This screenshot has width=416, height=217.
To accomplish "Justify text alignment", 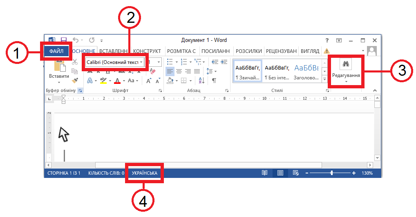I will [197, 71].
